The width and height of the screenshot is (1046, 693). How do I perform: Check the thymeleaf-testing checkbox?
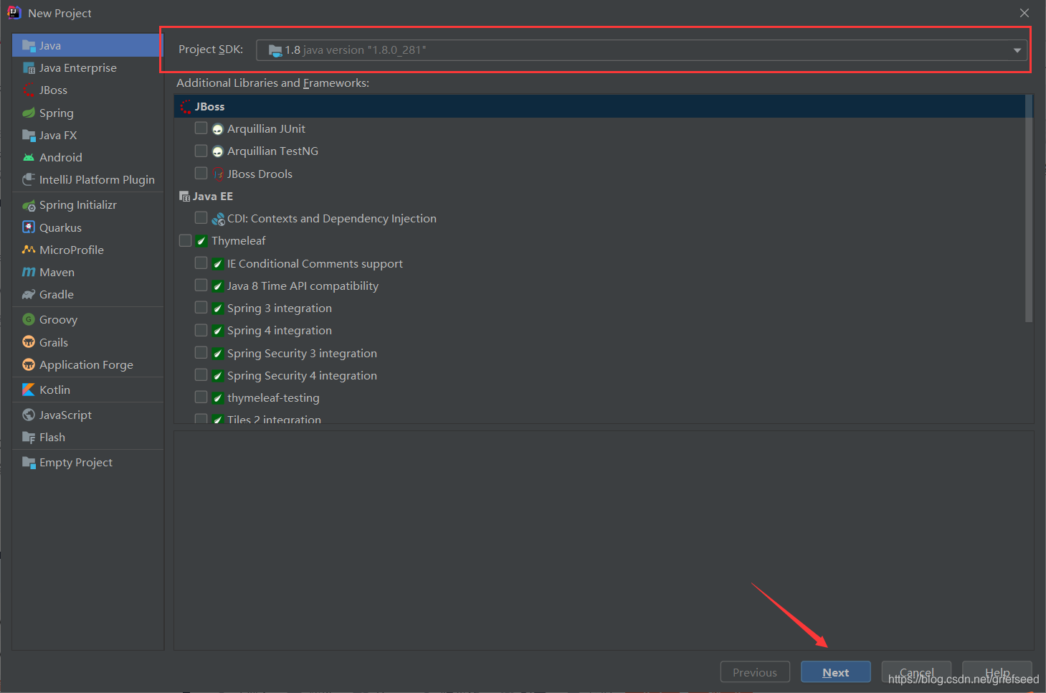201,397
